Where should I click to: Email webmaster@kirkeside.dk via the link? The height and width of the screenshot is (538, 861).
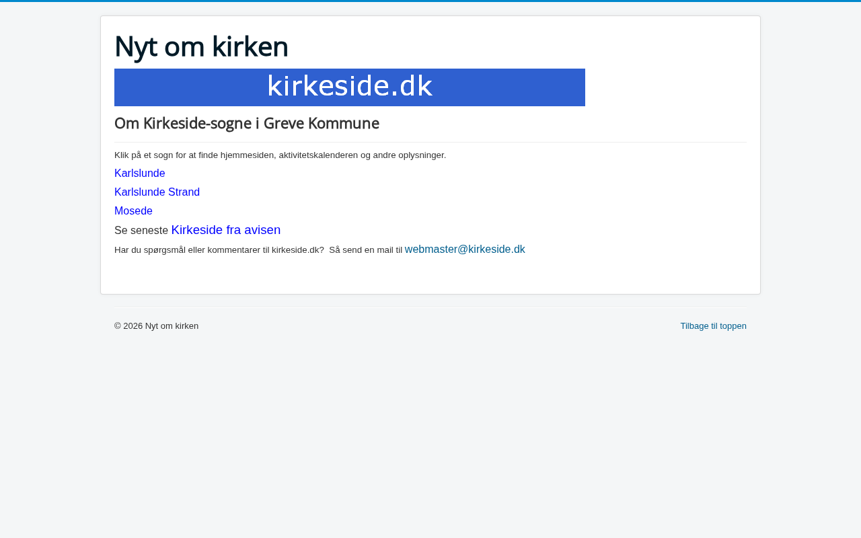tap(465, 249)
